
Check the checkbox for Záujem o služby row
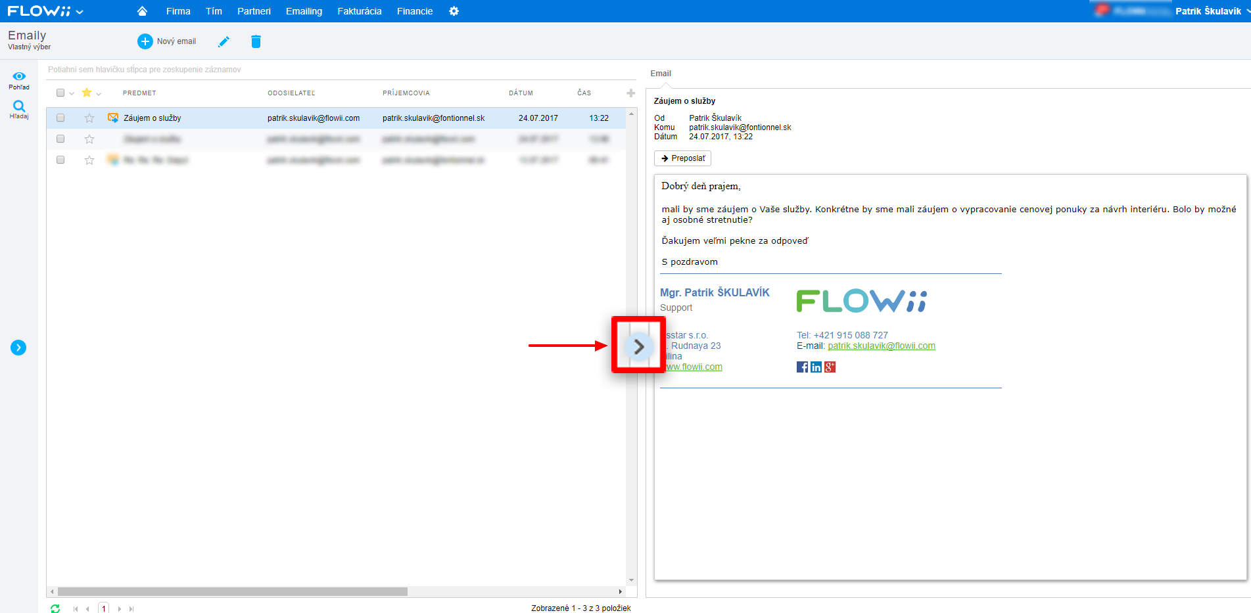pyautogui.click(x=60, y=118)
